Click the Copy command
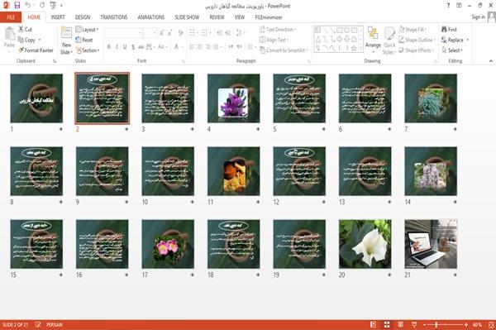This screenshot has height=330, width=496. click(26, 40)
